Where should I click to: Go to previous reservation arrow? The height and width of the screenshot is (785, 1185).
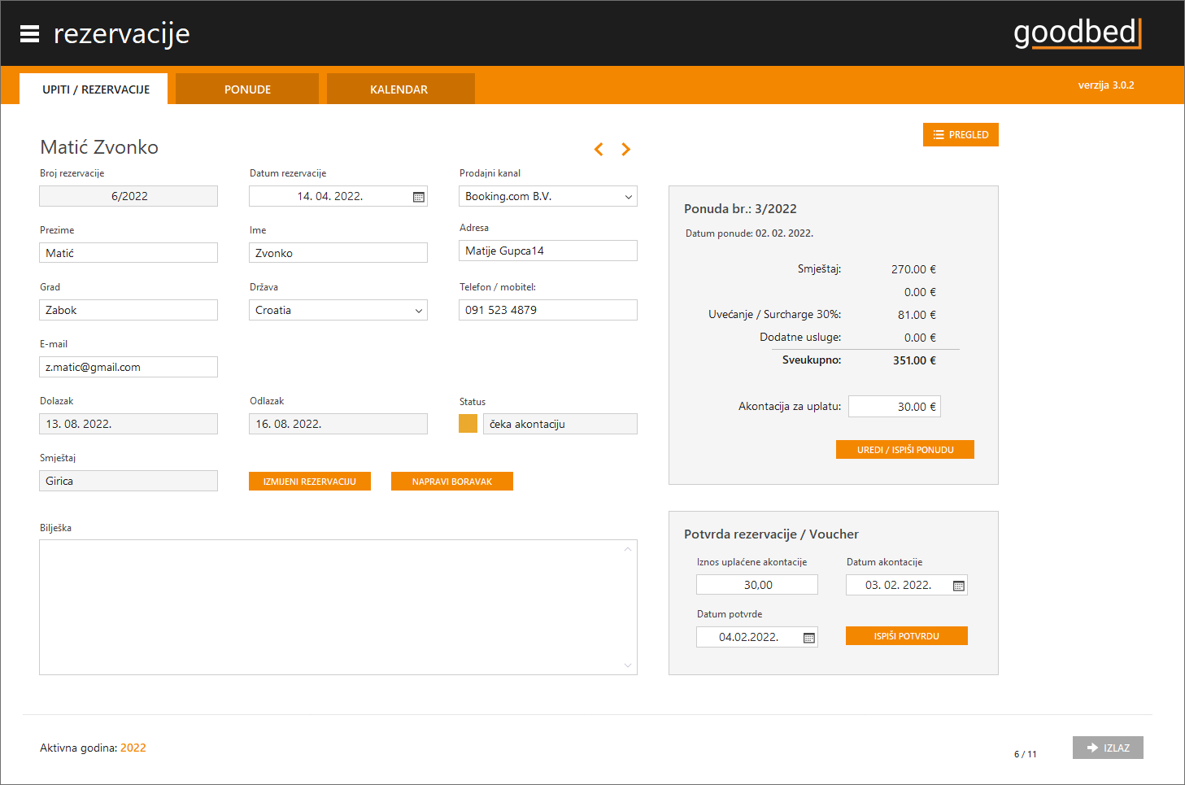599,149
